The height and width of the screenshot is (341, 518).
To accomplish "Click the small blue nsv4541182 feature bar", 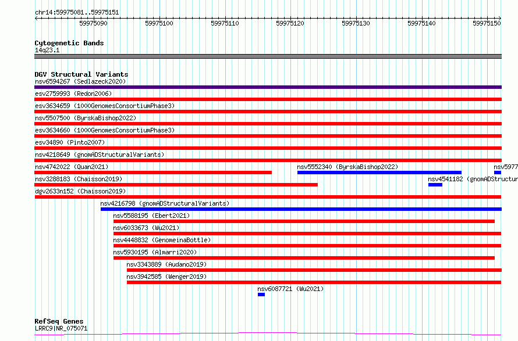I will tap(435, 185).
